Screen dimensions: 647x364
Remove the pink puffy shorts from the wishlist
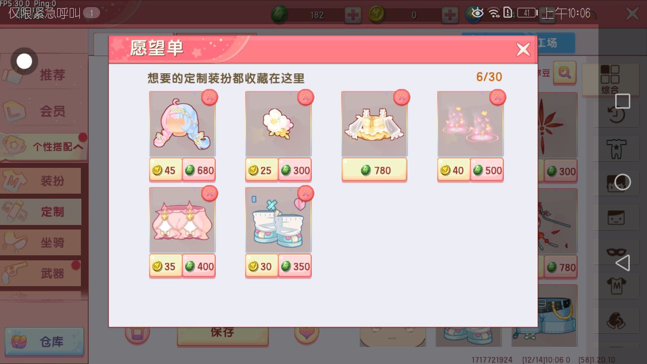210,193
